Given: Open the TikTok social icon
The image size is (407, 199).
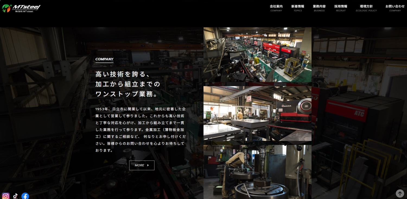Looking at the screenshot, I should [15, 196].
